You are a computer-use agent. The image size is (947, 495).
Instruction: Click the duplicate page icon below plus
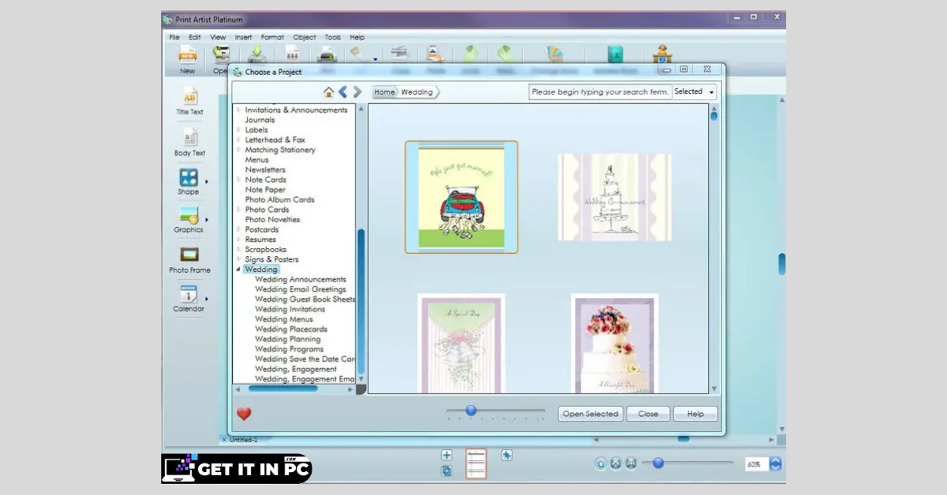447,471
